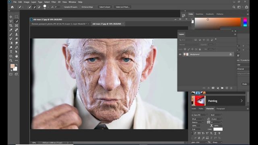Add a layer mask in Layers panel
The image size is (258, 145).
click(213, 88)
